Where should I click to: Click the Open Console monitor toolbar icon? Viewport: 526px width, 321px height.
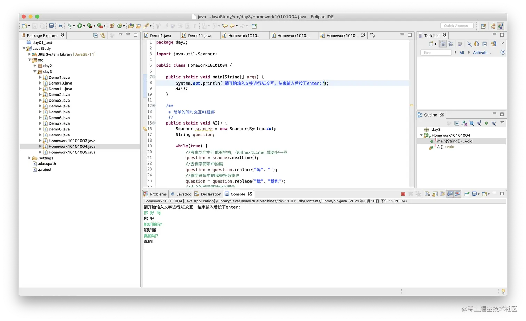[51, 26]
